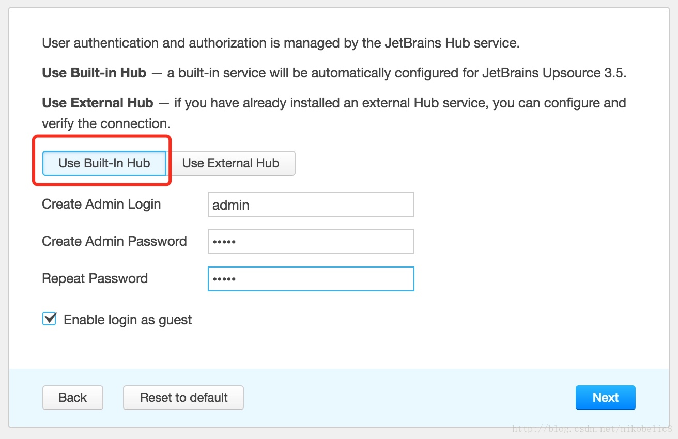
Task: Click the Reset to default button
Action: click(x=183, y=398)
